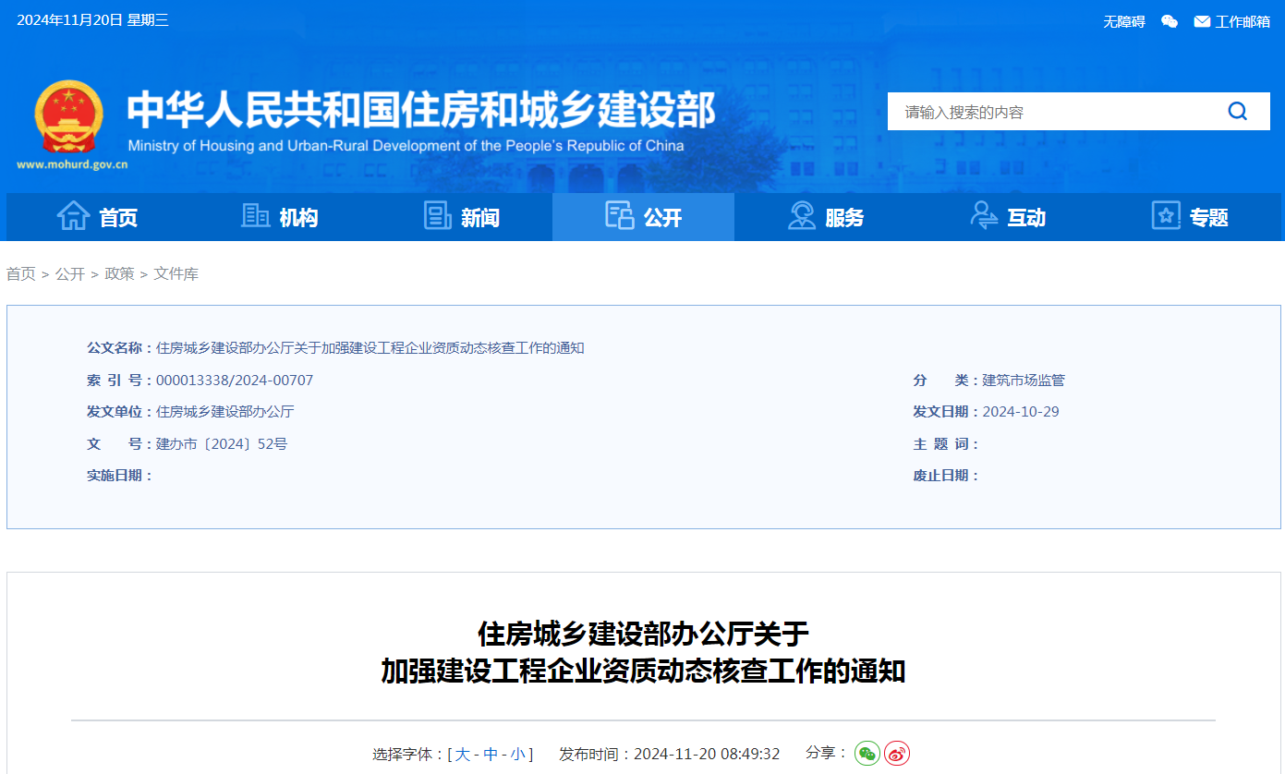Click the magnifier icon to search

pyautogui.click(x=1237, y=111)
